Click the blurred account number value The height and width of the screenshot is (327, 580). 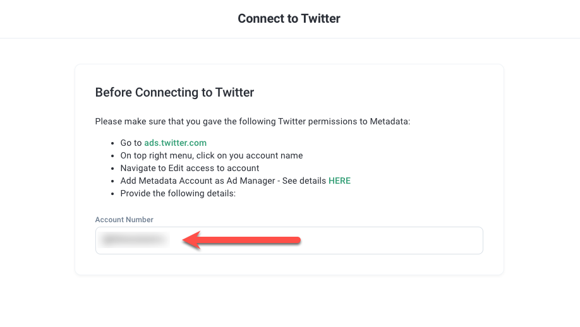[135, 240]
